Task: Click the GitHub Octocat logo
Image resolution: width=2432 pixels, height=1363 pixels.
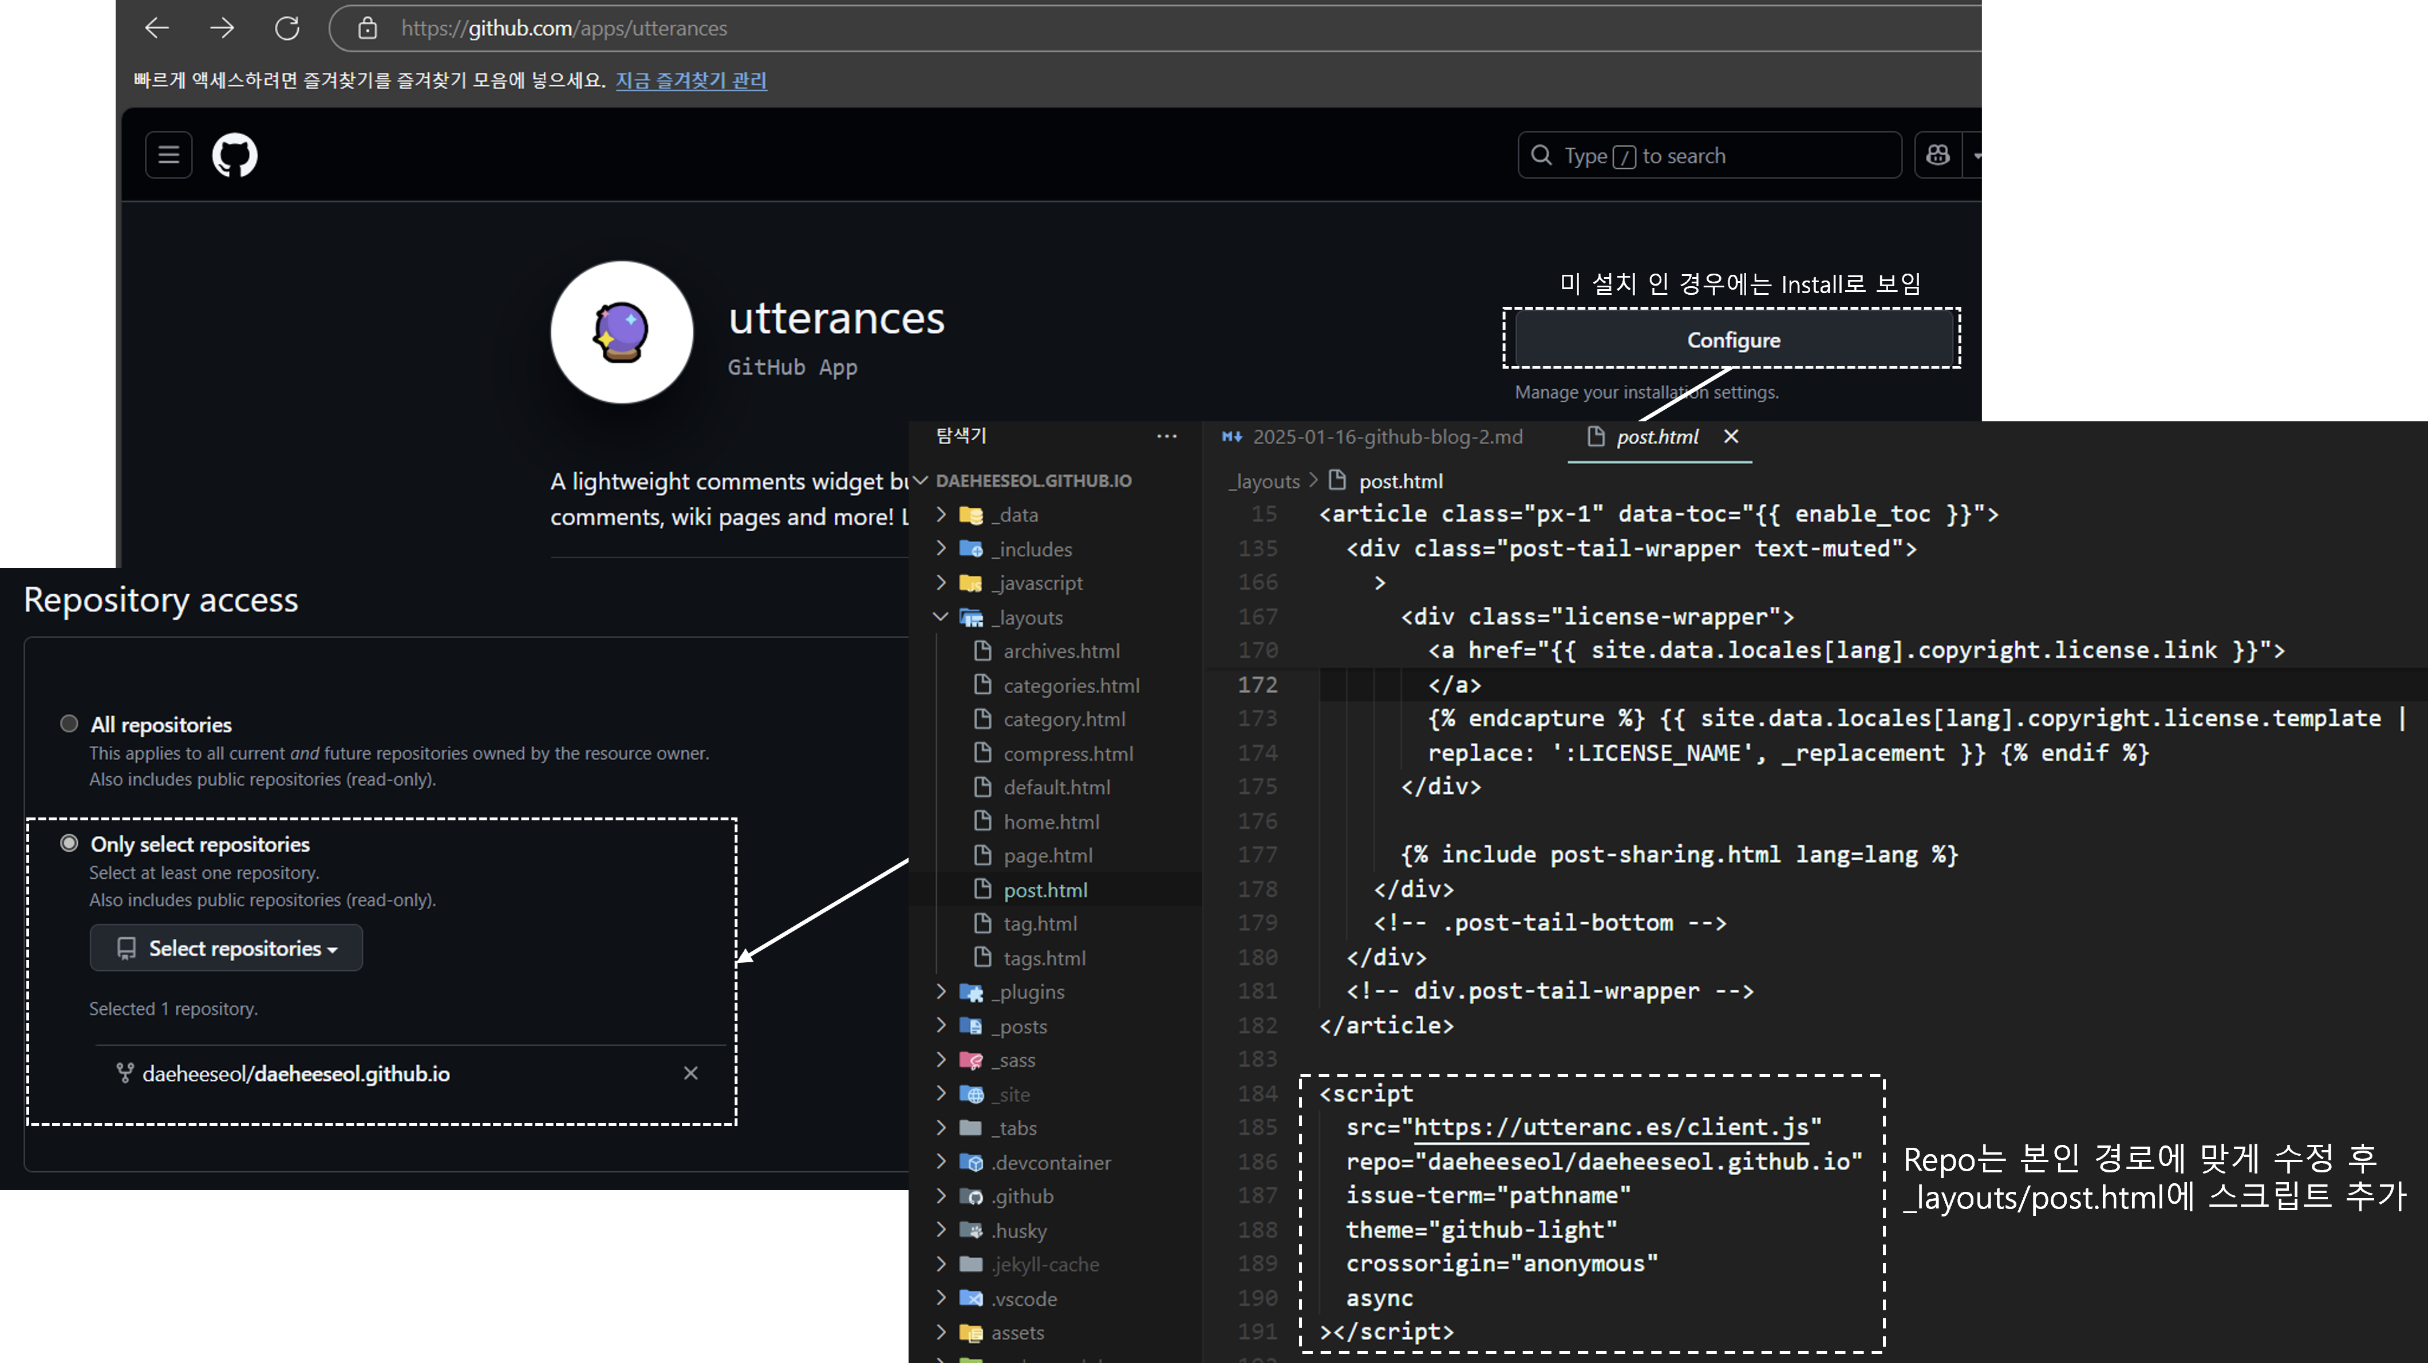Action: [x=234, y=155]
